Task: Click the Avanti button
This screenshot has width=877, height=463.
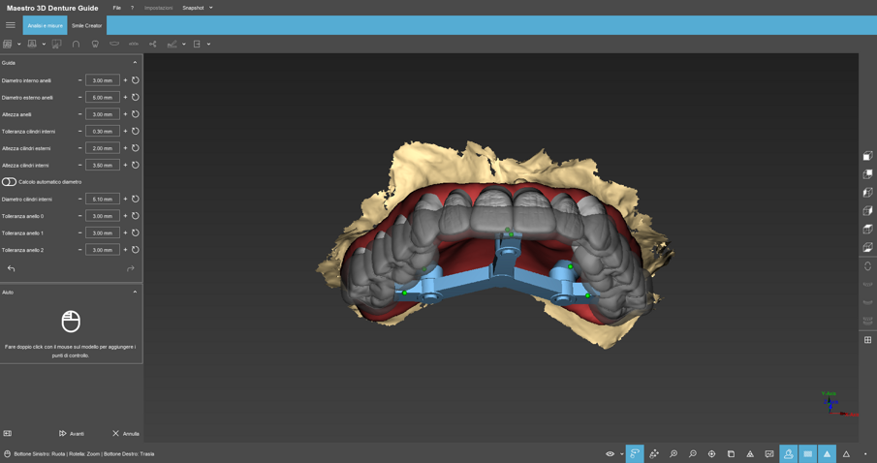Action: click(x=72, y=433)
